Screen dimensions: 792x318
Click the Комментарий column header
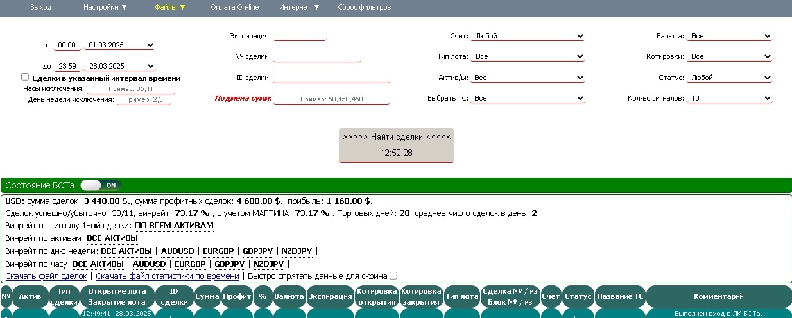719,296
